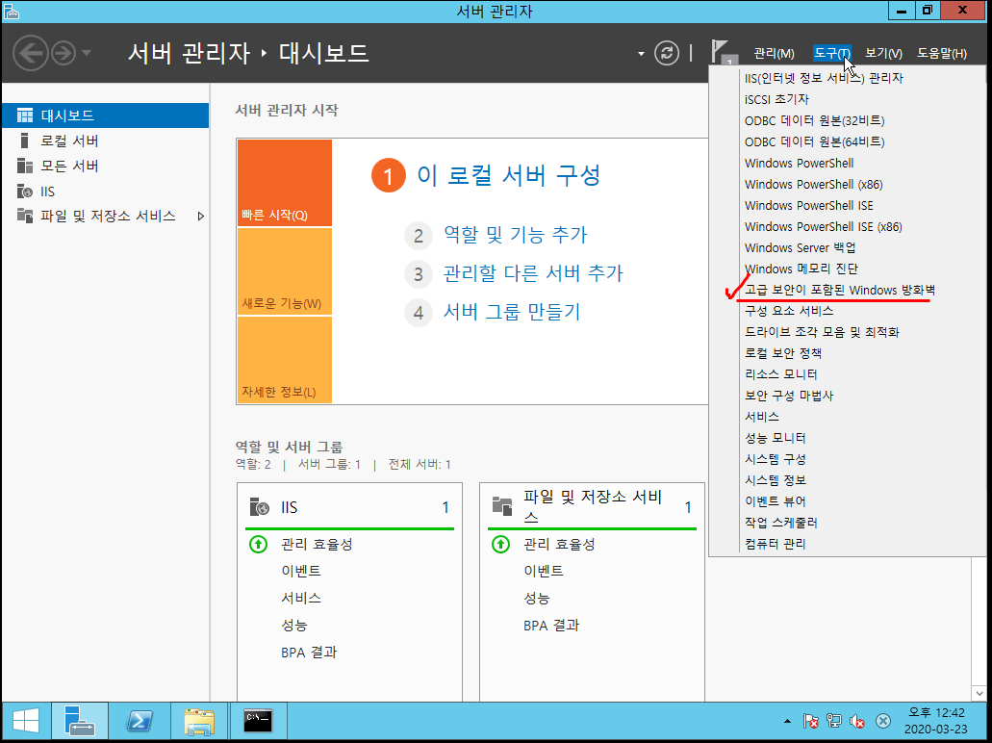
Task: Open ODBC 데이터 원본(64비트)
Action: [x=814, y=141]
